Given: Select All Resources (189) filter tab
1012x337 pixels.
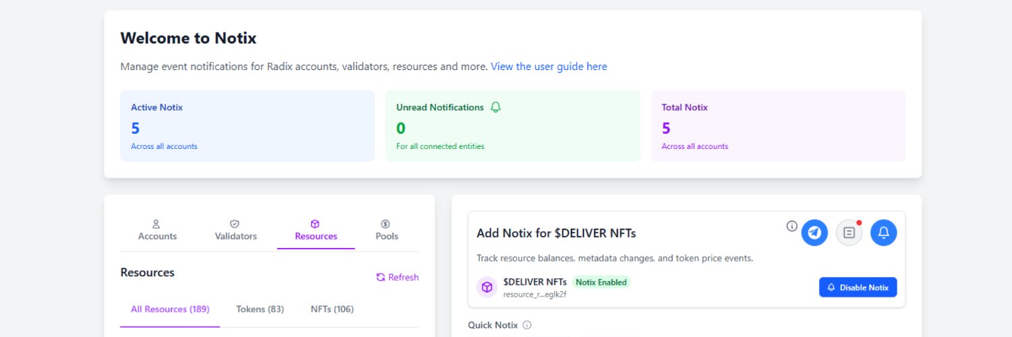Looking at the screenshot, I should coord(170,309).
